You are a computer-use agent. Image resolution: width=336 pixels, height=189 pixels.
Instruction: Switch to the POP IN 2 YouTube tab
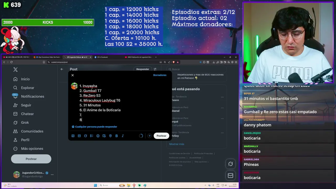[17, 57]
